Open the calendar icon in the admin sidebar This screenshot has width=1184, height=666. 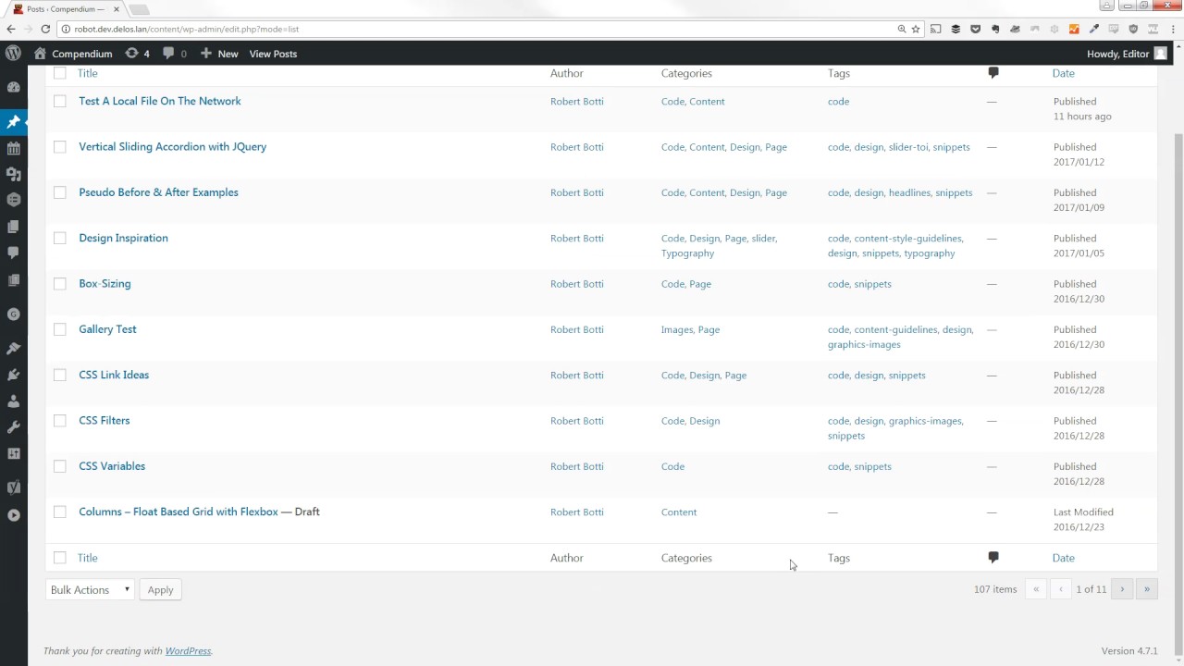click(x=13, y=148)
